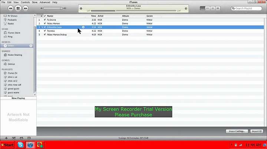Toggle shuffle playback
The width and height of the screenshot is (267, 149).
tap(14, 138)
